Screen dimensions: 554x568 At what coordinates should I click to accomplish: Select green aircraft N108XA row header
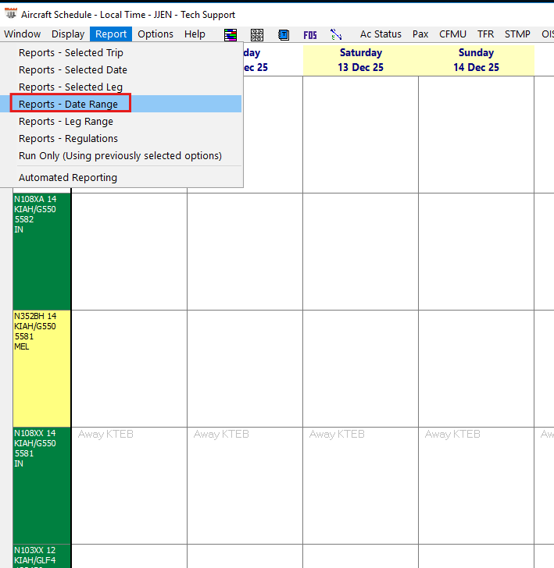pyautogui.click(x=42, y=250)
